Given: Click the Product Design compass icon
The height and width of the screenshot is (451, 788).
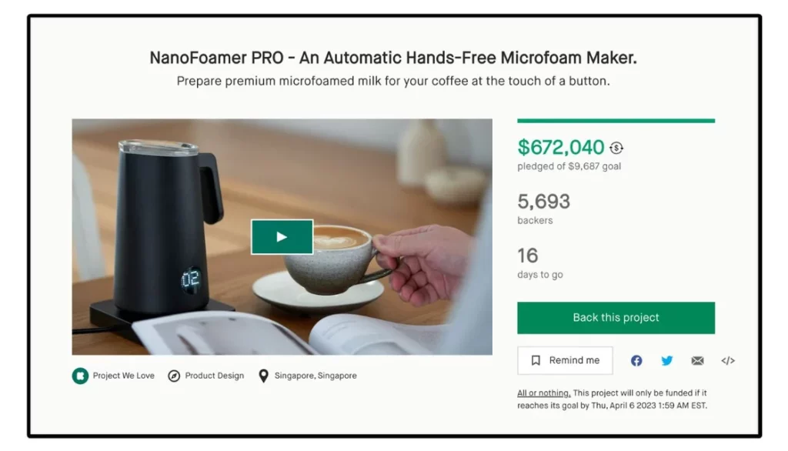Looking at the screenshot, I should point(174,376).
